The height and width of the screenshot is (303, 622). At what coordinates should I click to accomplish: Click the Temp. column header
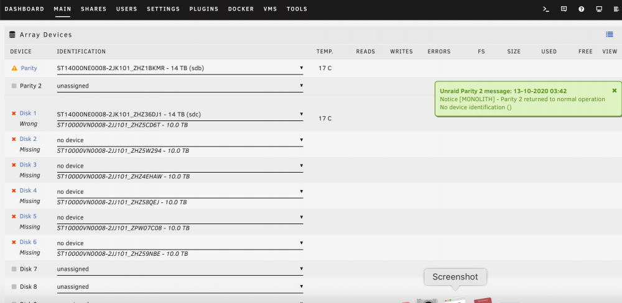325,52
